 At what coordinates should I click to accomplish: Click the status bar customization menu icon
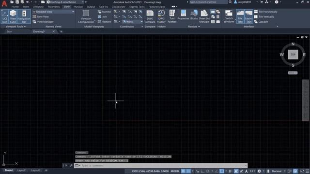(x=307, y=171)
